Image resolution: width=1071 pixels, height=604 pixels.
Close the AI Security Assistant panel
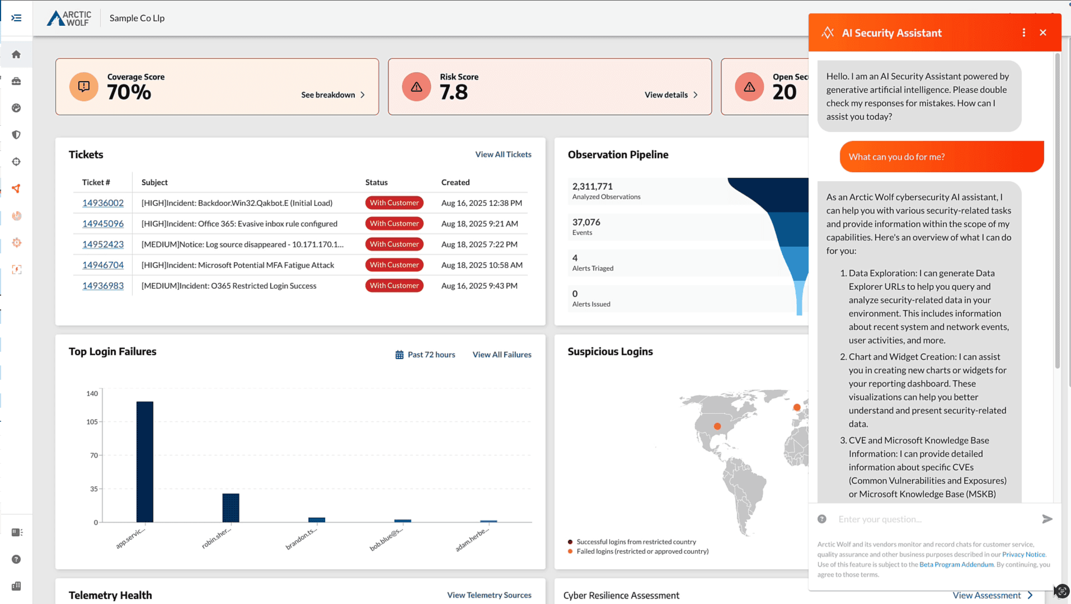tap(1043, 32)
